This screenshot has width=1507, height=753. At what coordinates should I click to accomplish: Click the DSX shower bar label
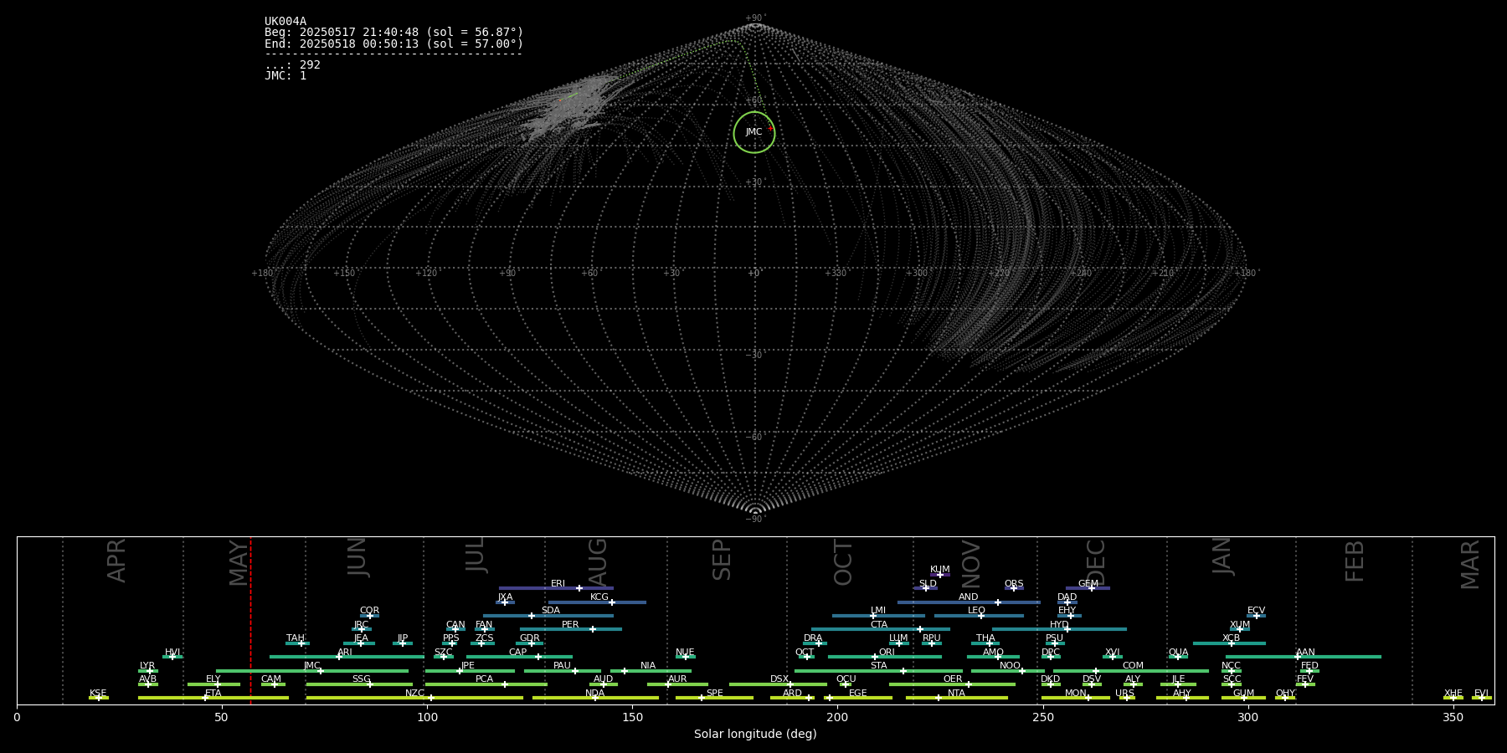(779, 679)
